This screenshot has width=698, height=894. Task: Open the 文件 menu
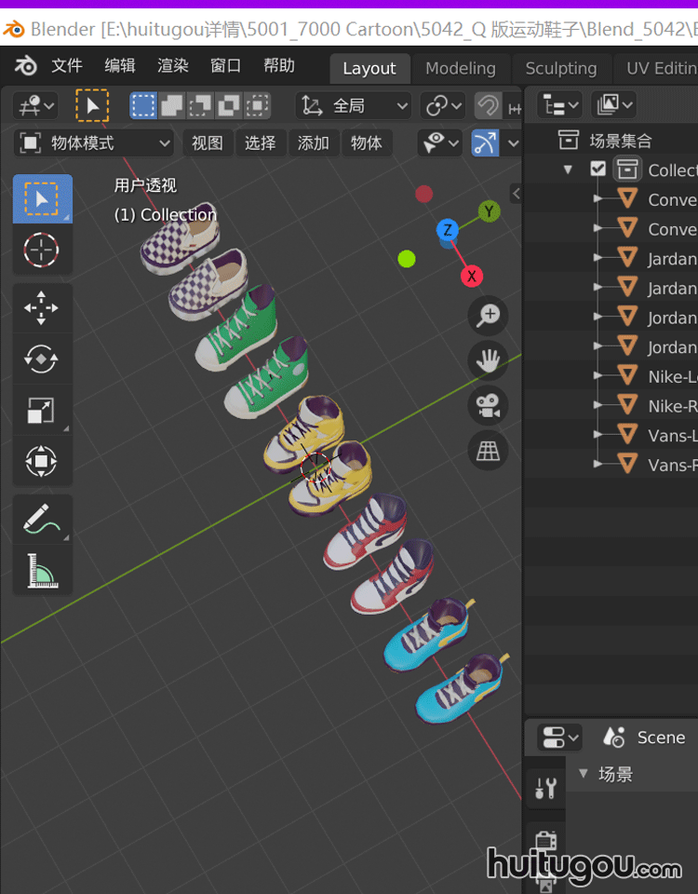tap(66, 66)
